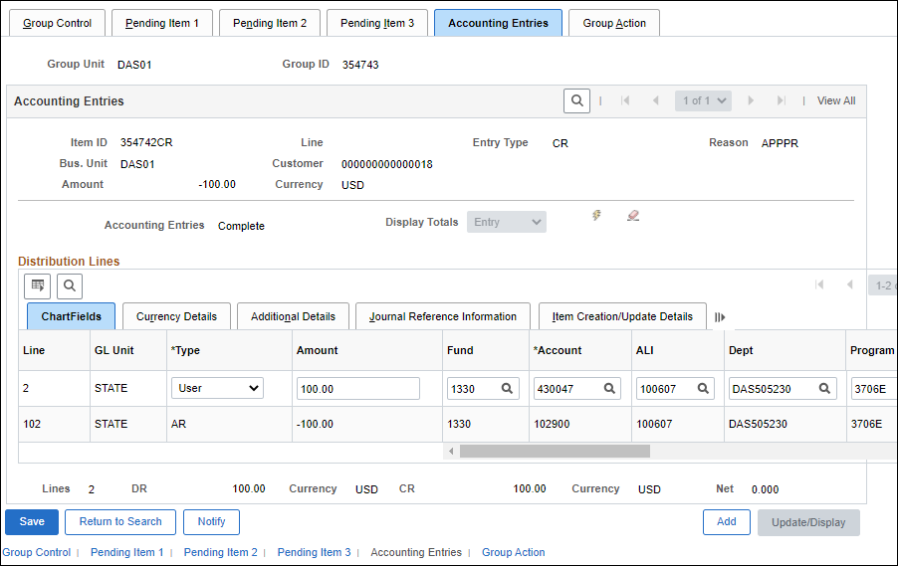Select the ChartFields grid tab

pos(71,316)
